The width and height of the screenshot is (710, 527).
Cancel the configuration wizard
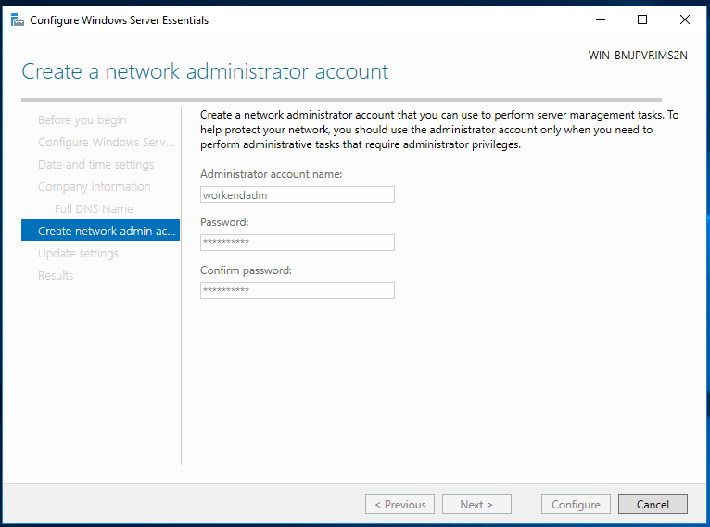653,504
